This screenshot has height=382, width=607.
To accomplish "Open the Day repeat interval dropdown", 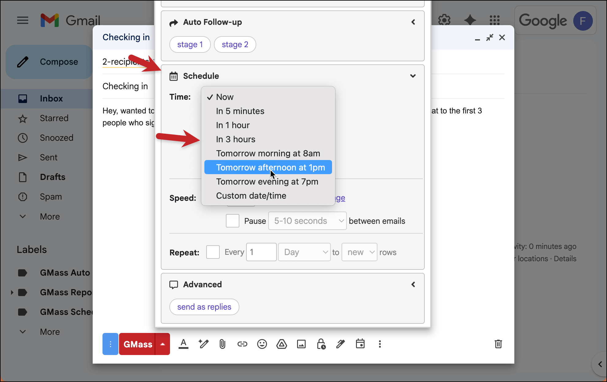I will (304, 252).
